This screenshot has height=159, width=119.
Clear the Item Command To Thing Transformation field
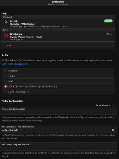pyautogui.click(x=113, y=130)
